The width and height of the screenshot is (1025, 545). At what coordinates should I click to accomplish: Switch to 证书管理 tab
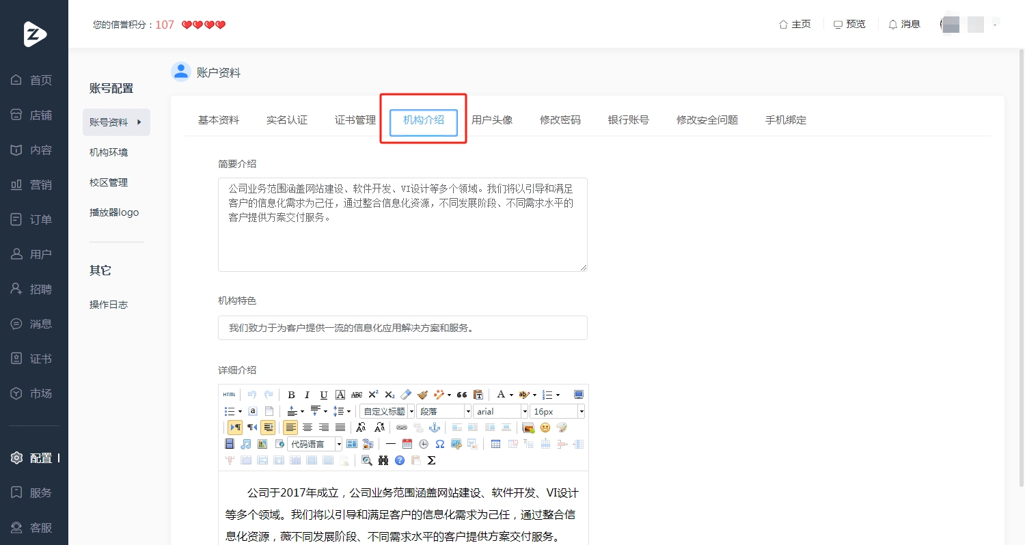click(355, 120)
